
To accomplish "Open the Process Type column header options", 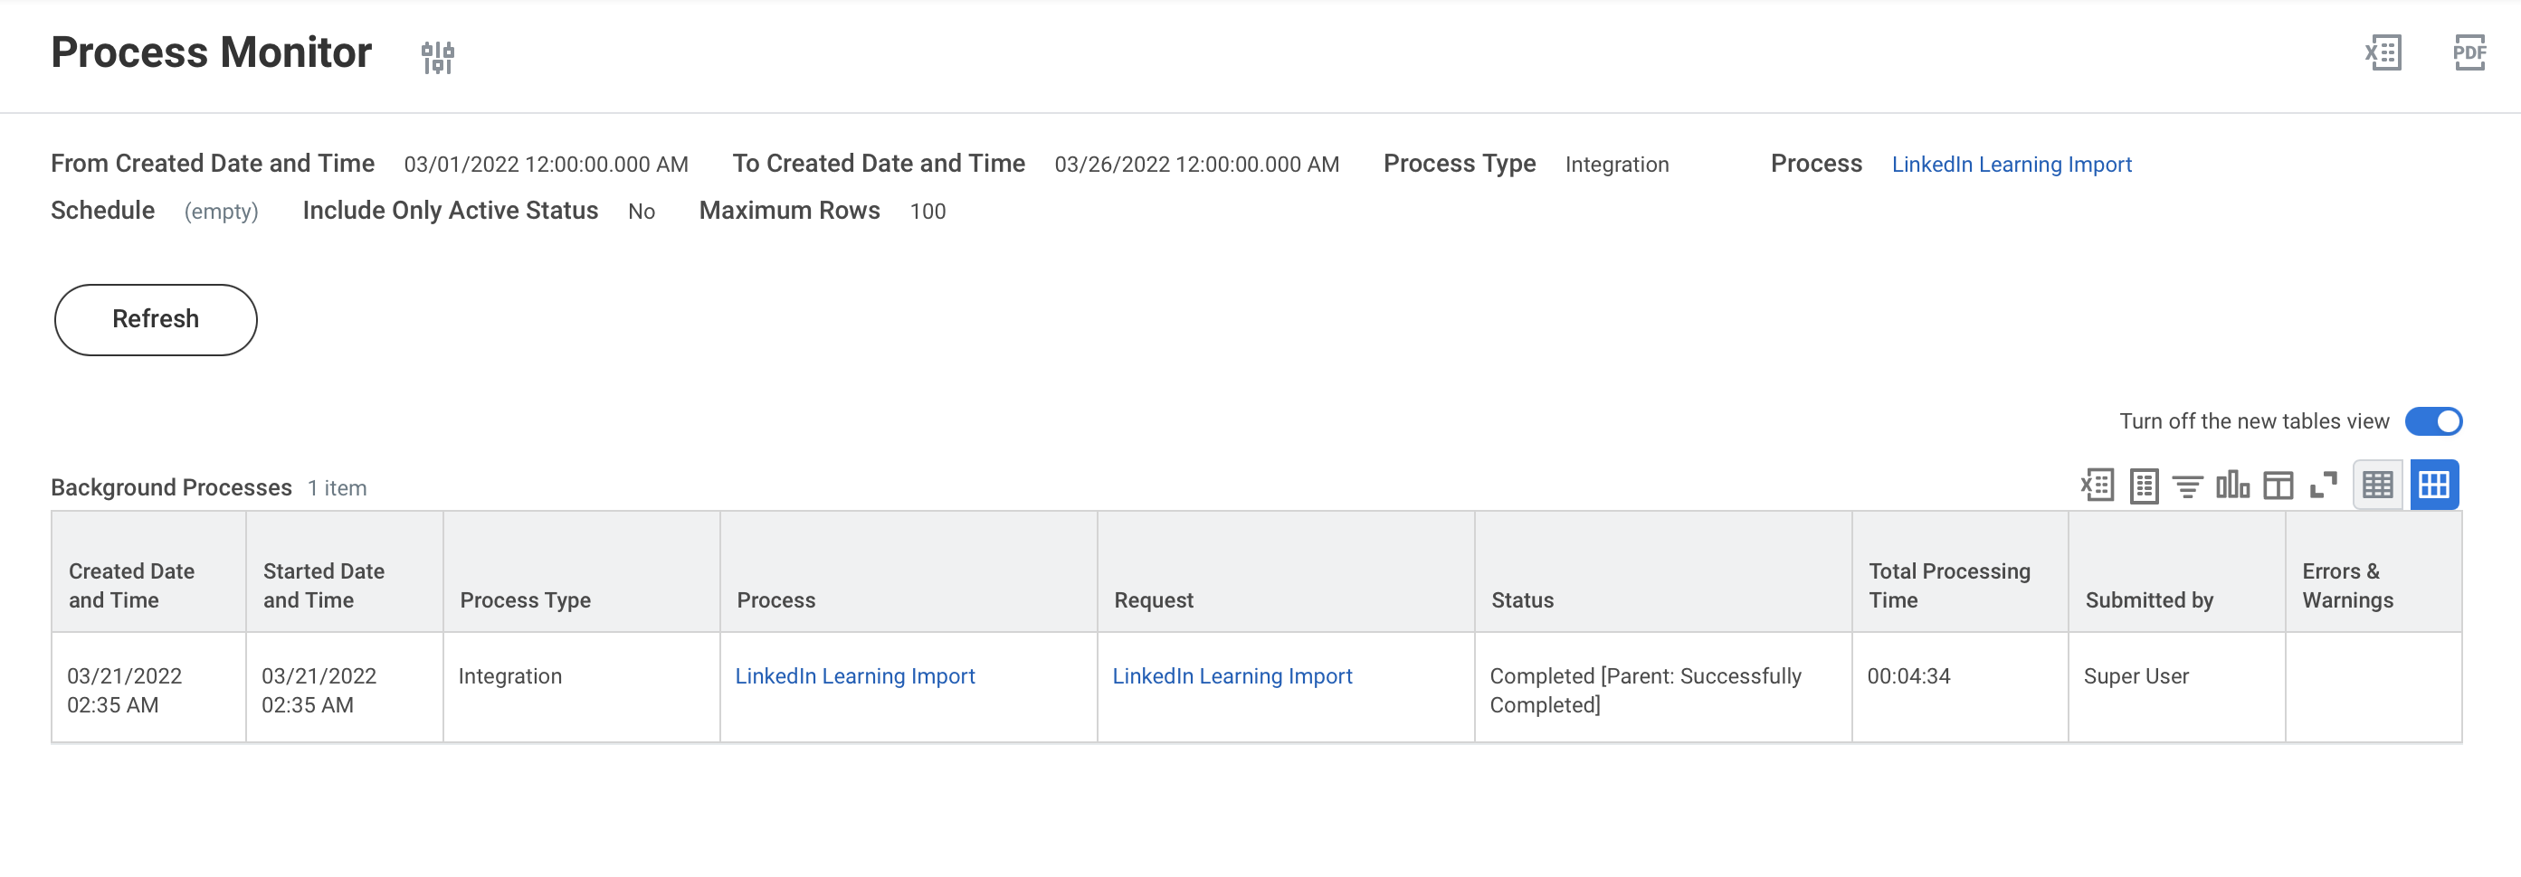I will 525,599.
